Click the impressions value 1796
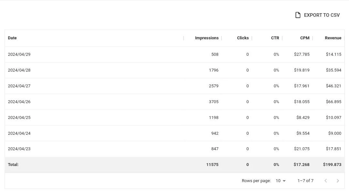 point(214,70)
